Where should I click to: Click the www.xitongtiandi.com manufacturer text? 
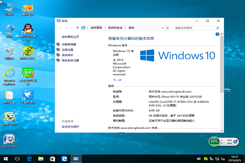(x=176, y=92)
